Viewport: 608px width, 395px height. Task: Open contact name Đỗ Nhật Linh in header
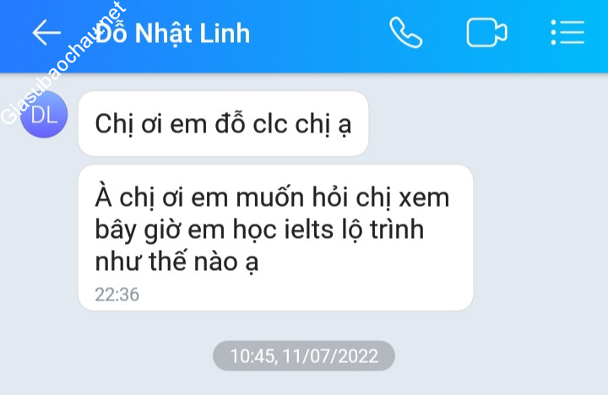point(173,33)
